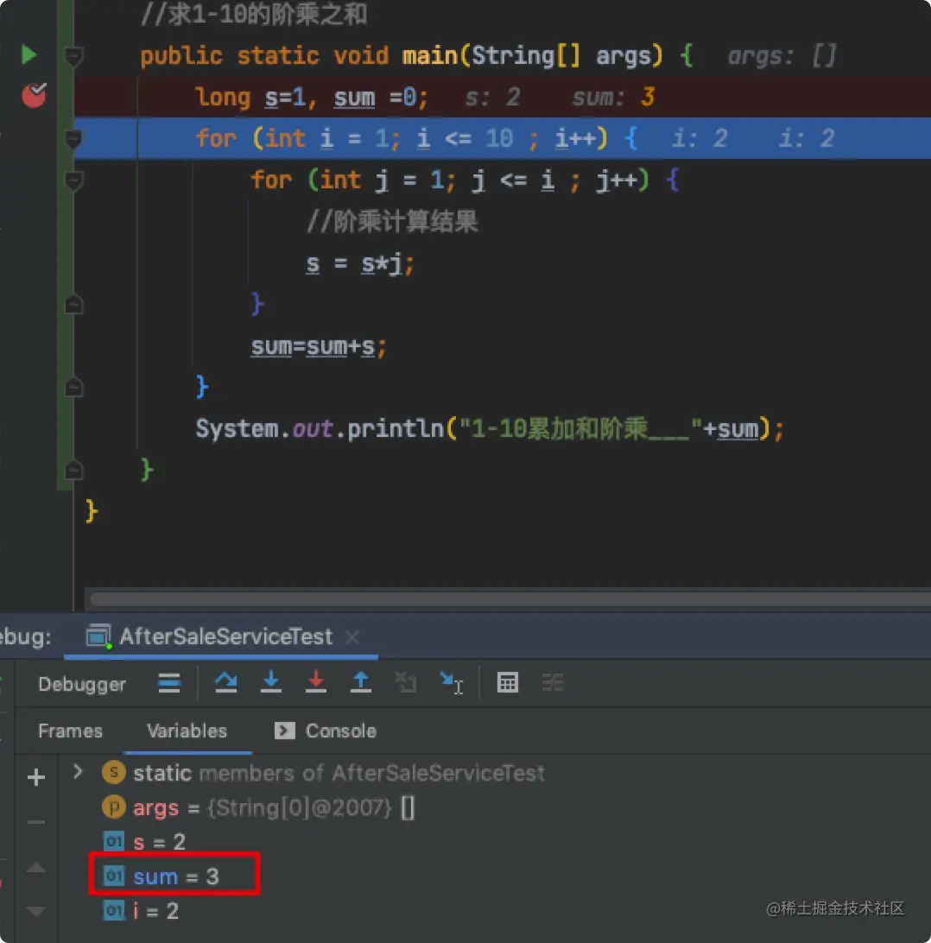The height and width of the screenshot is (943, 931).
Task: Open the Evaluate Expression calculator icon
Action: coord(508,682)
